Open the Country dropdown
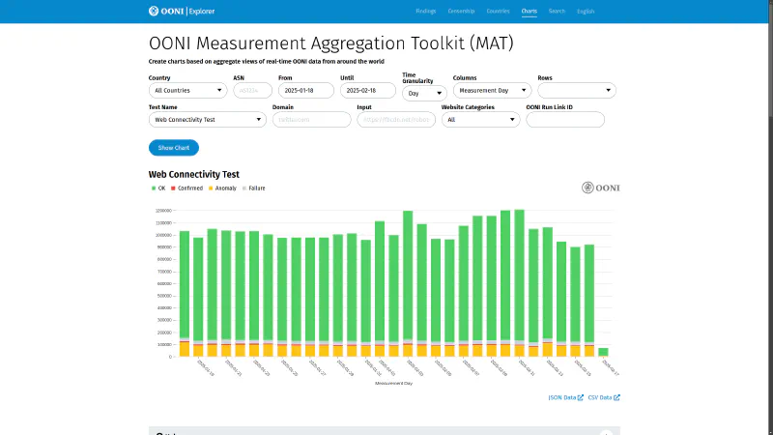The image size is (773, 435). (x=187, y=90)
